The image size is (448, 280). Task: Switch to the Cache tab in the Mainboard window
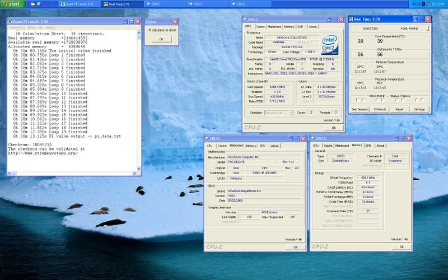(x=222, y=146)
